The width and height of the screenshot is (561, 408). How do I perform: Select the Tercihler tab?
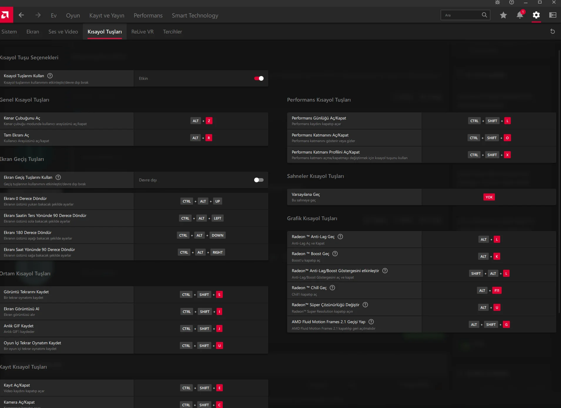(x=173, y=32)
